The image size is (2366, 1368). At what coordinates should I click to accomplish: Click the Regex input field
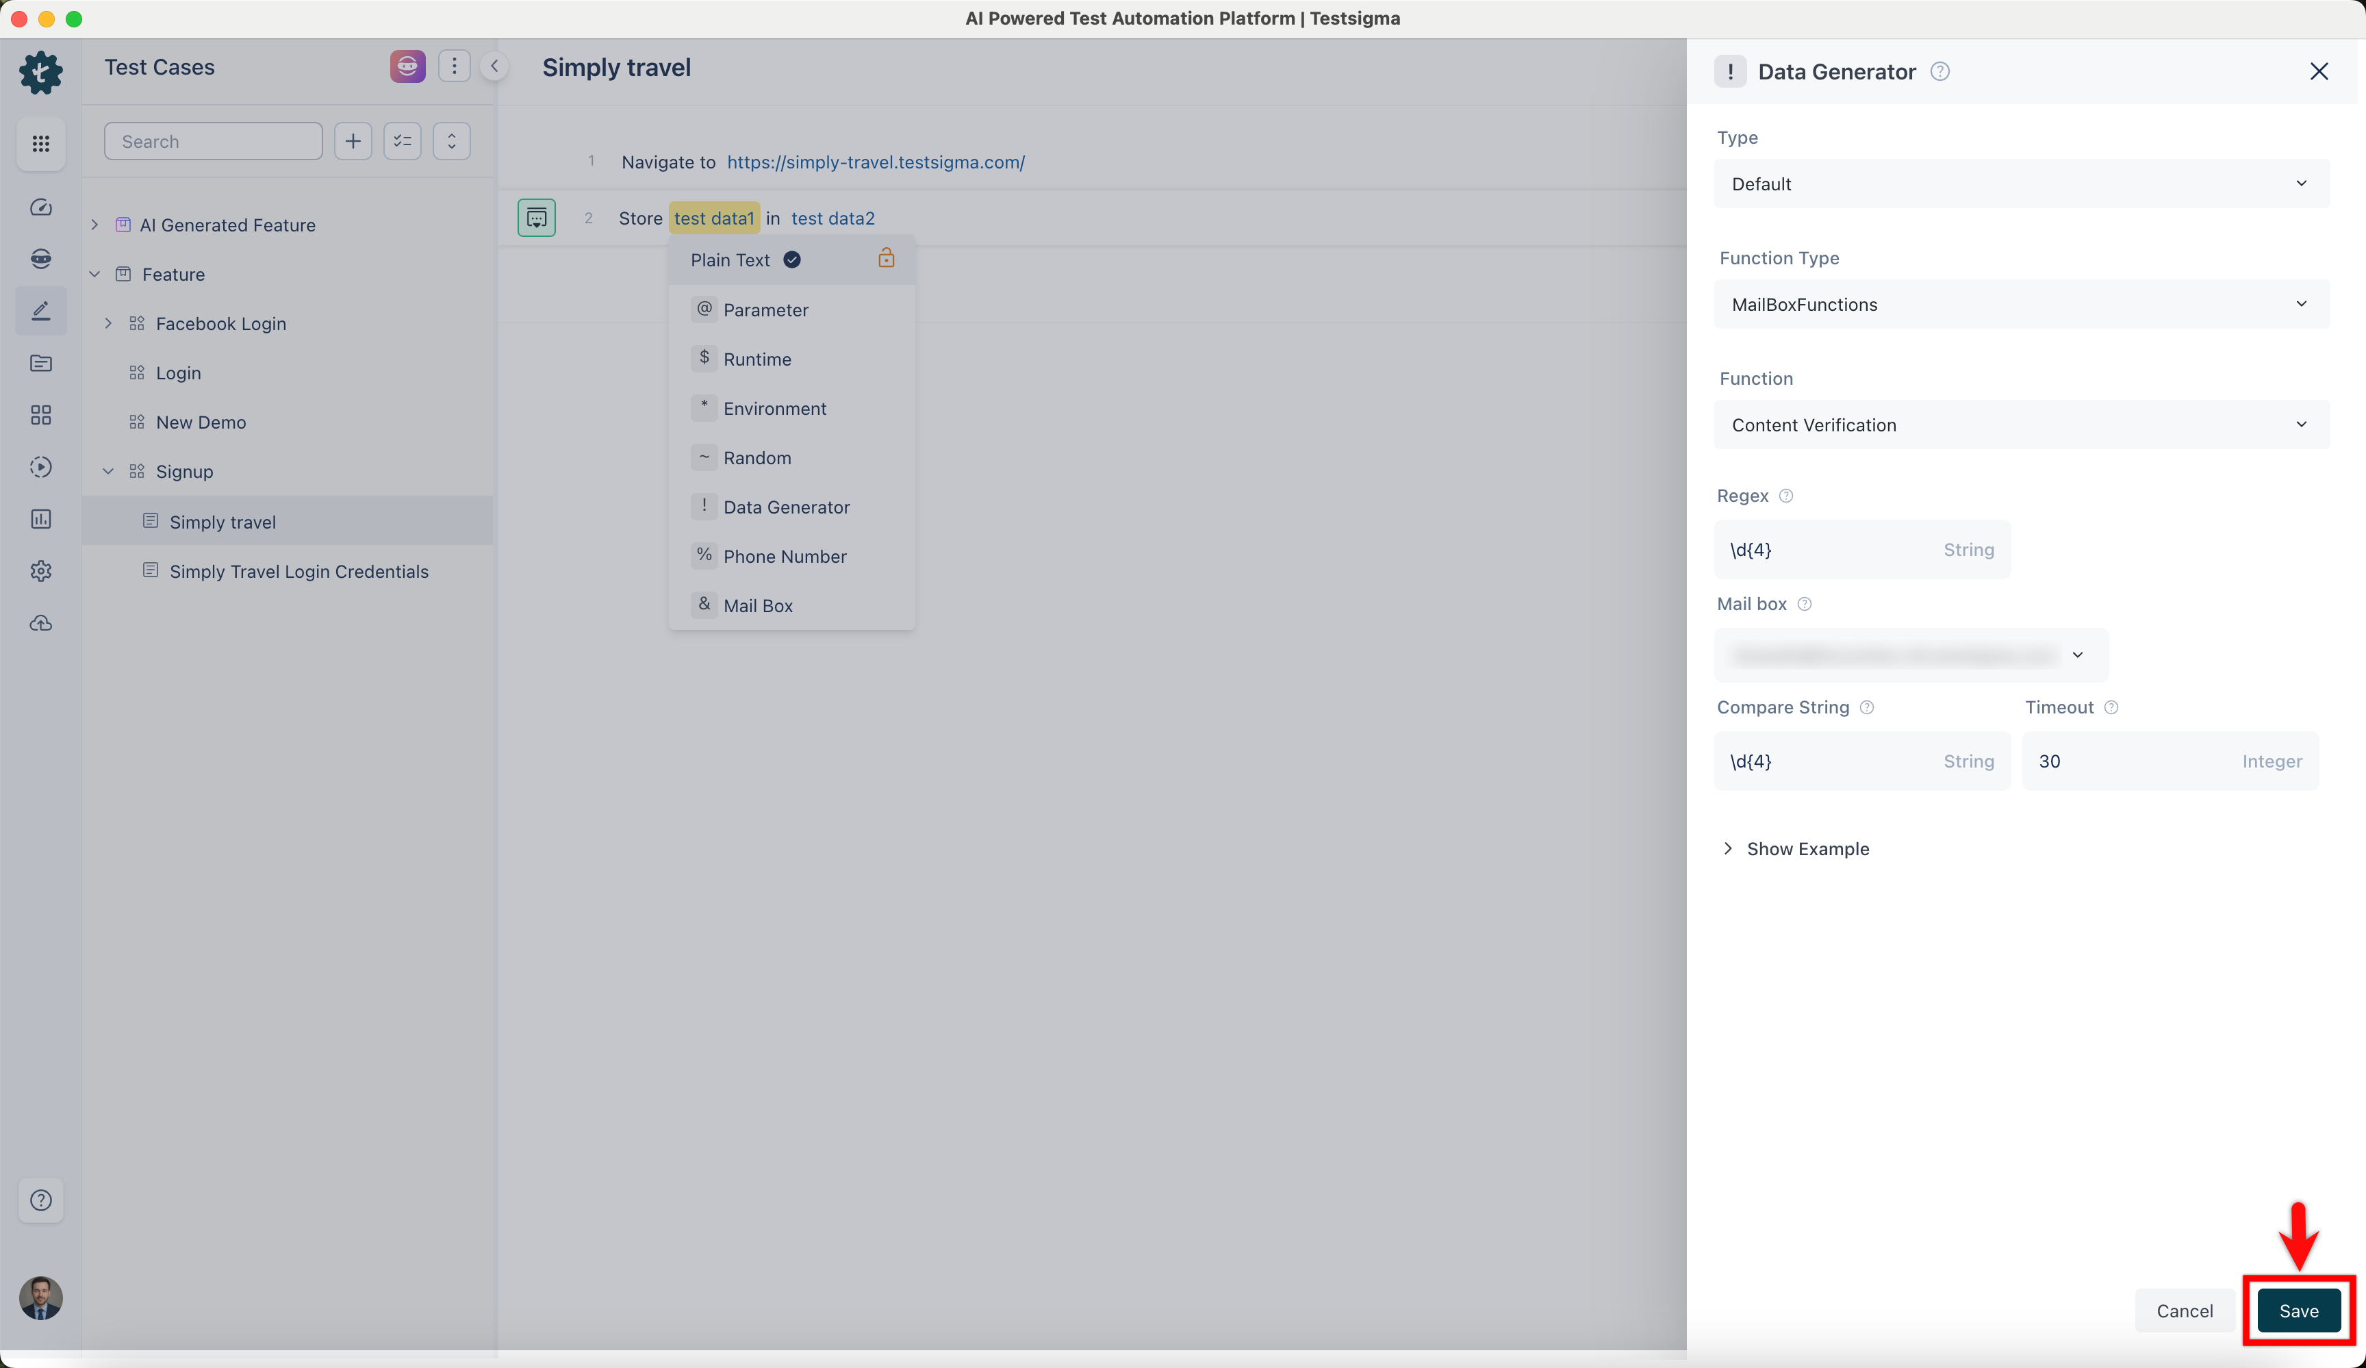[1862, 549]
